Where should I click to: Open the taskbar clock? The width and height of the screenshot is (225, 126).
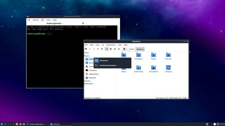tap(223, 124)
